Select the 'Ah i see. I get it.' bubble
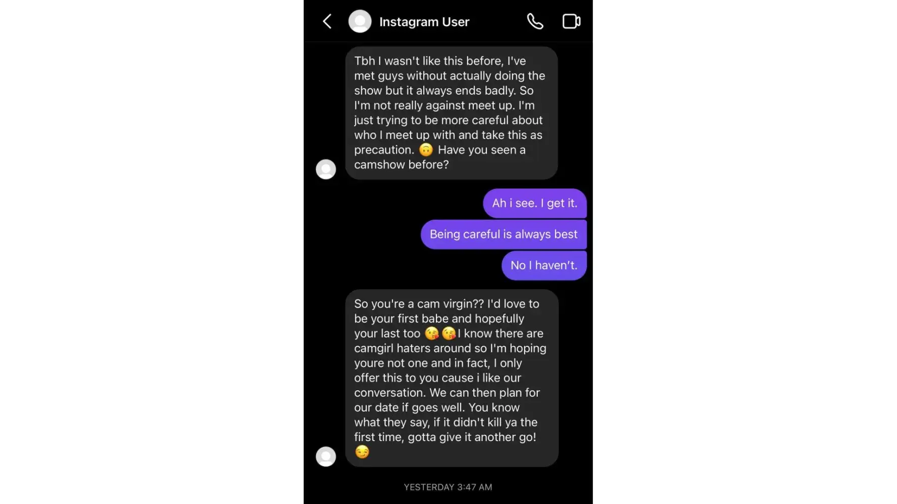 (x=535, y=203)
